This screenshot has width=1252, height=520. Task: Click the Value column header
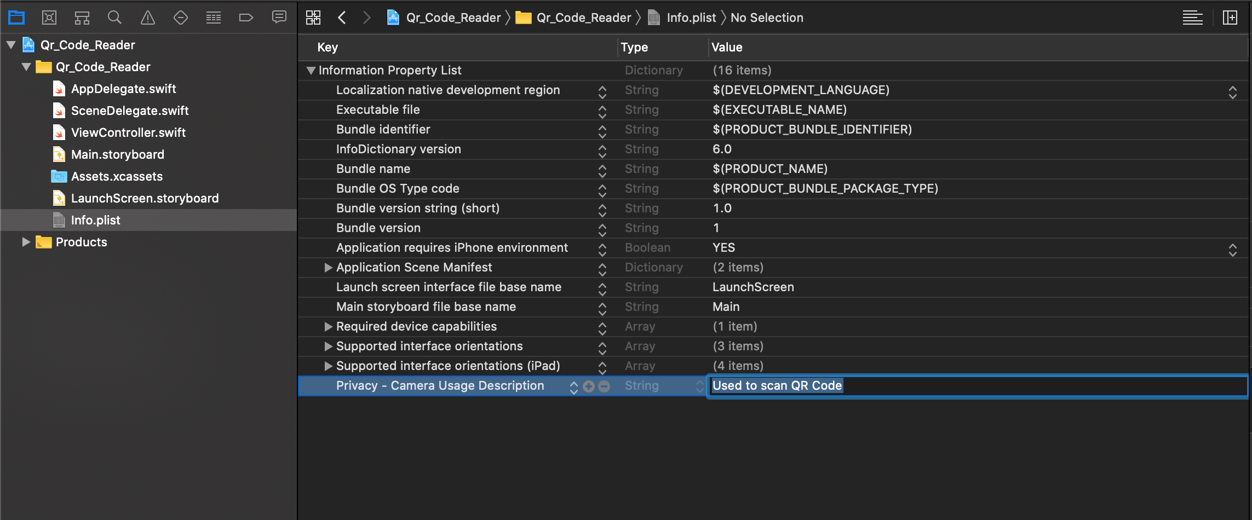pyautogui.click(x=727, y=47)
